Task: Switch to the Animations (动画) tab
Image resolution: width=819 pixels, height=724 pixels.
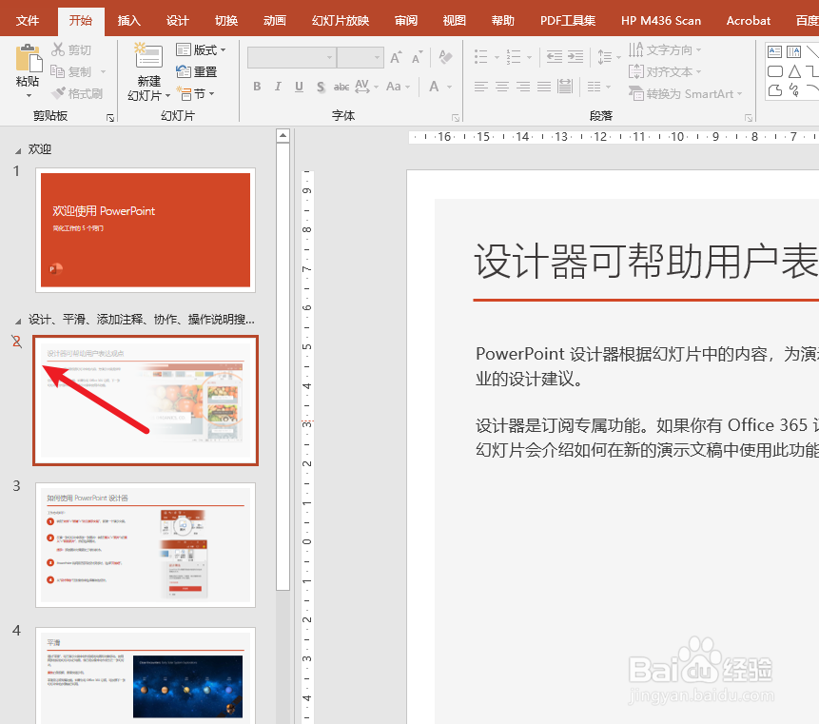Action: coord(275,21)
